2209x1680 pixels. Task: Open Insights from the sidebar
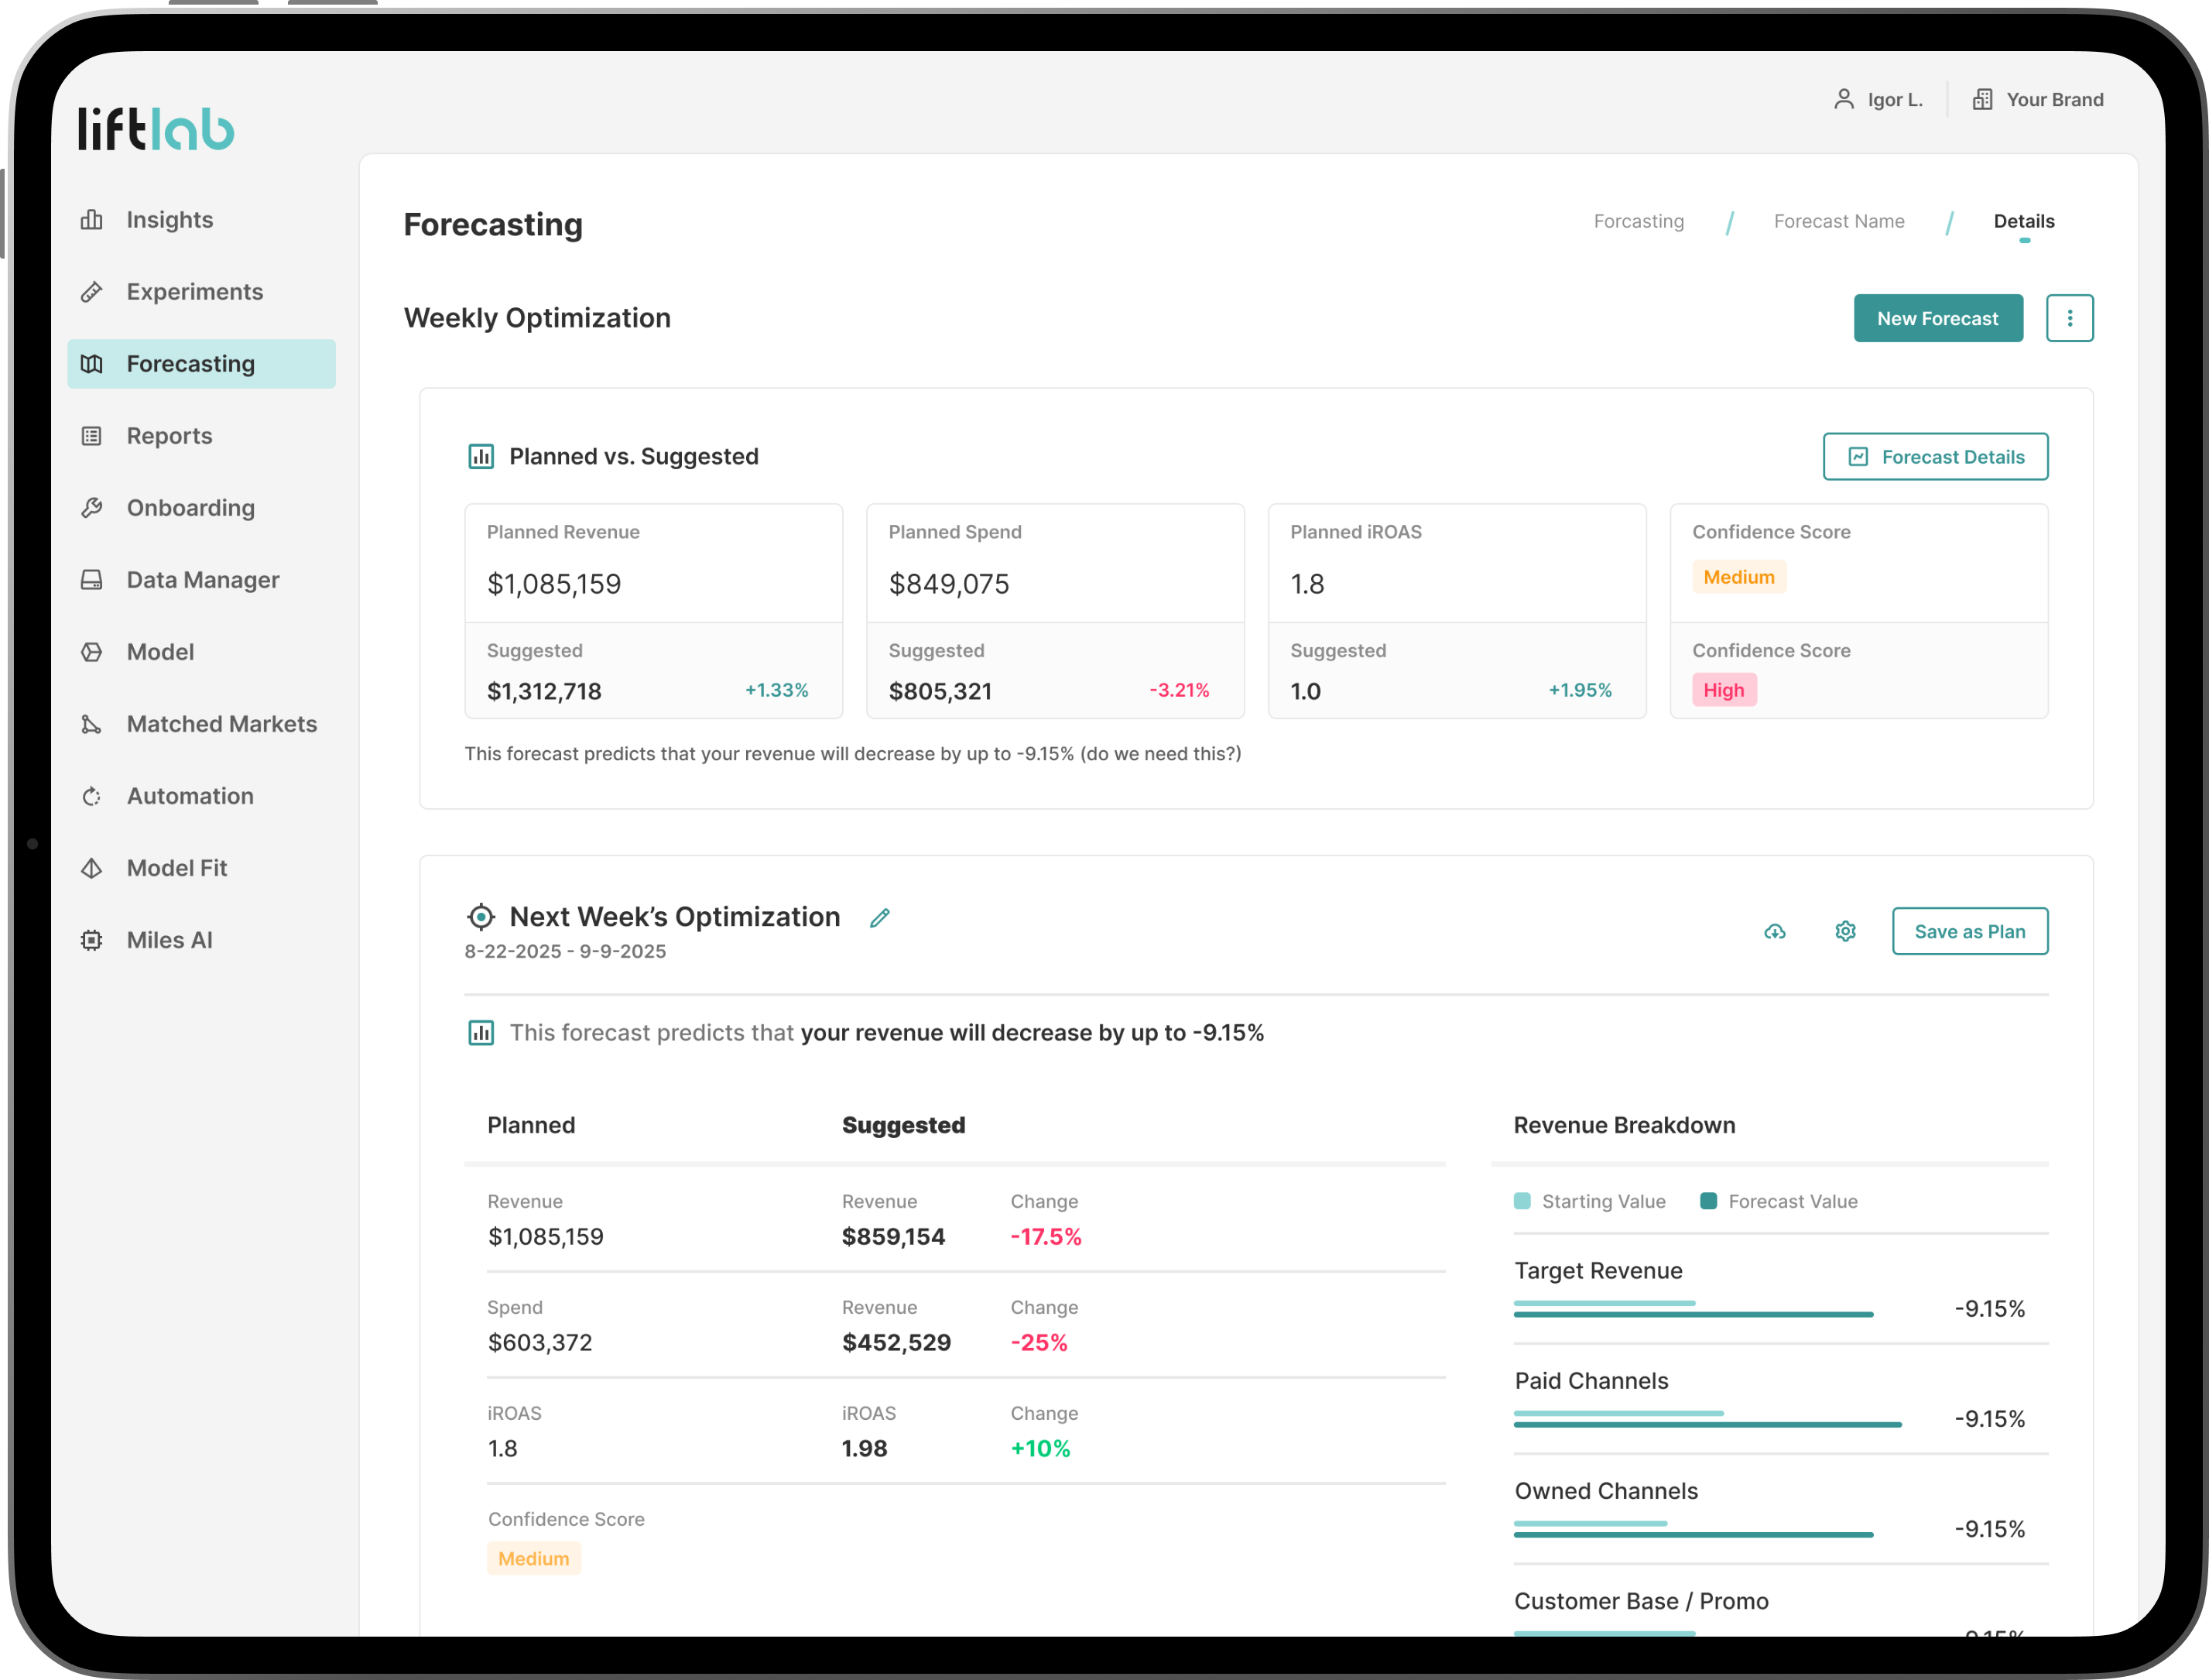tap(169, 220)
